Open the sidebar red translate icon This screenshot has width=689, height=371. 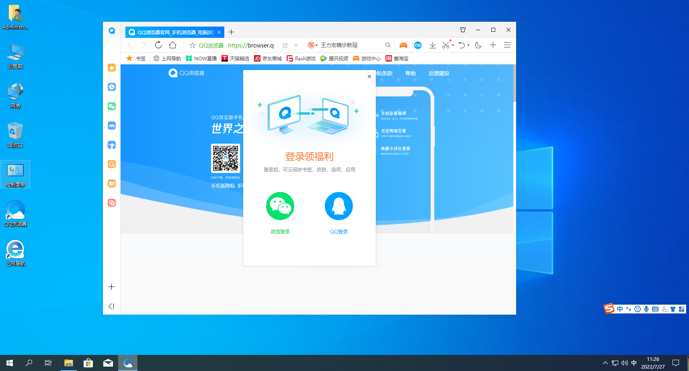pos(112,203)
